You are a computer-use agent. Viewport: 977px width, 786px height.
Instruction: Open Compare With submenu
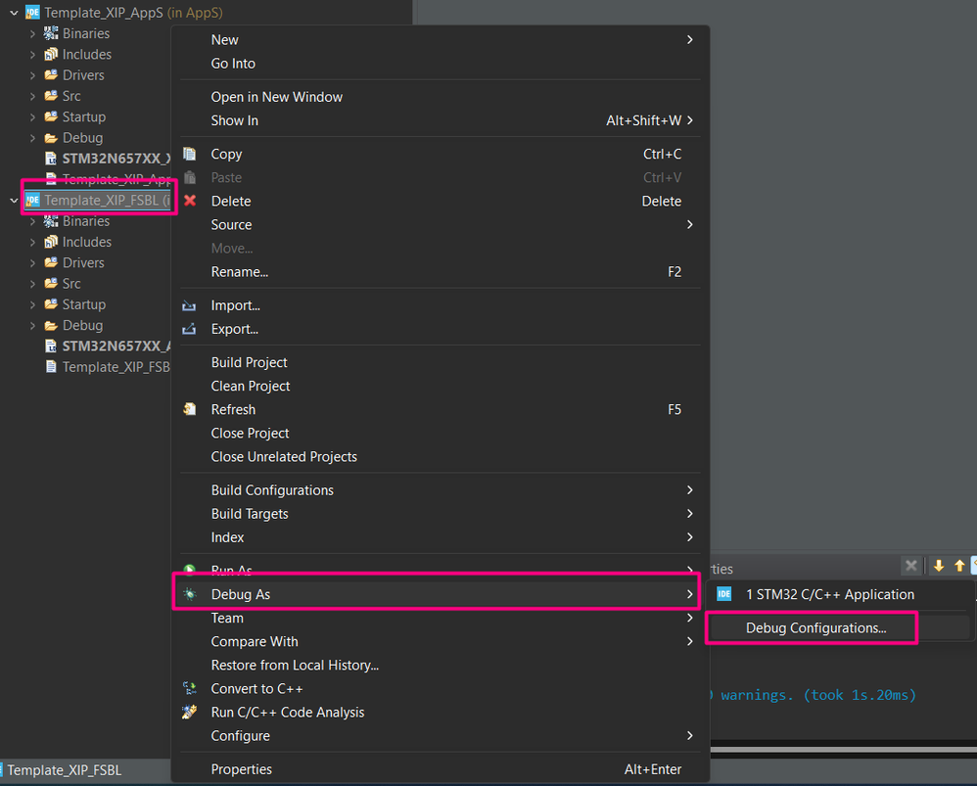[x=440, y=641]
